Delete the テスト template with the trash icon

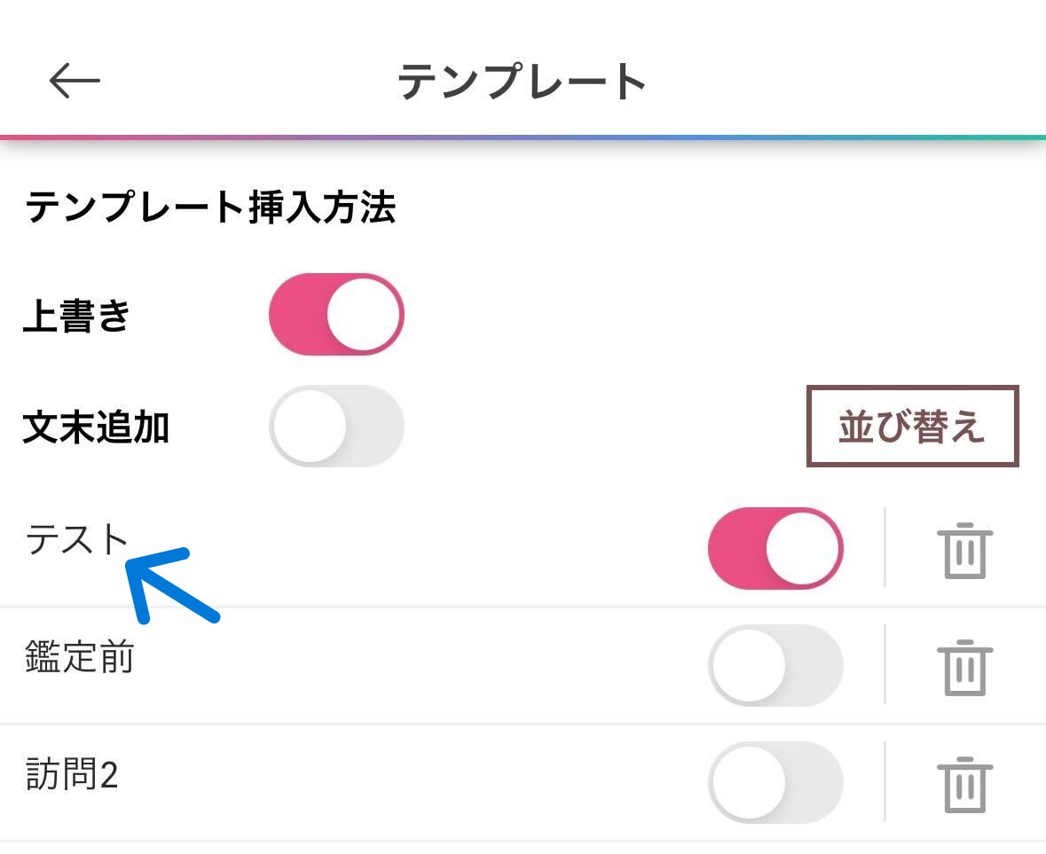[x=964, y=550]
